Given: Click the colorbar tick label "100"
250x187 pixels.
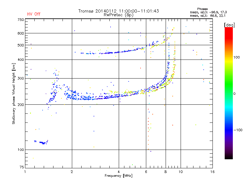Looking at the screenshot, I should tap(237, 57).
